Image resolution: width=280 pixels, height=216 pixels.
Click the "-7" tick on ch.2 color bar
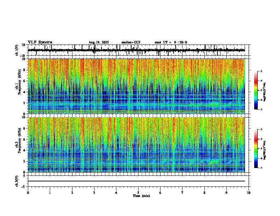coord(261,168)
